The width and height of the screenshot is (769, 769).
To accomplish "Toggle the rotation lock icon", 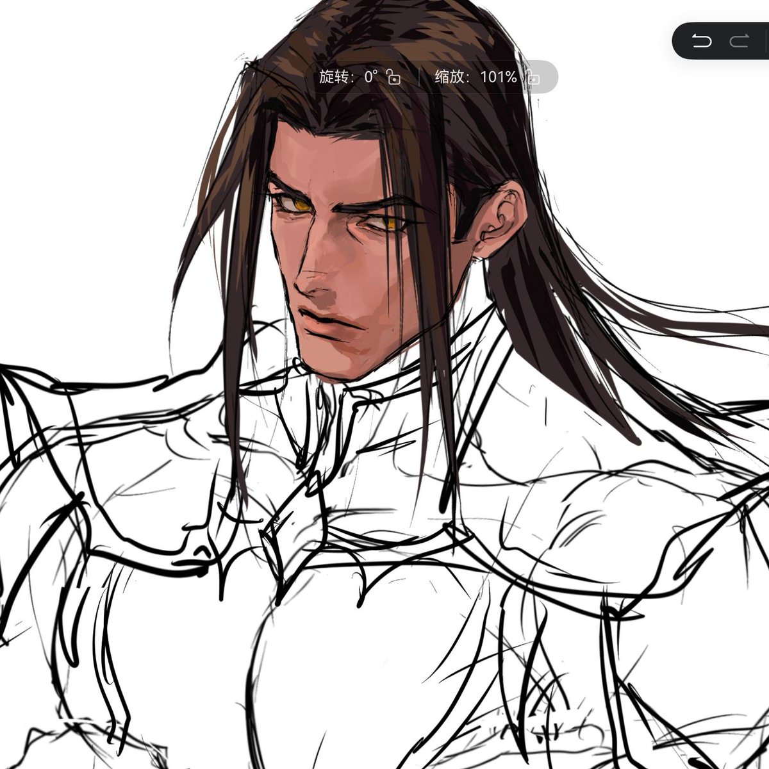I will coord(394,78).
